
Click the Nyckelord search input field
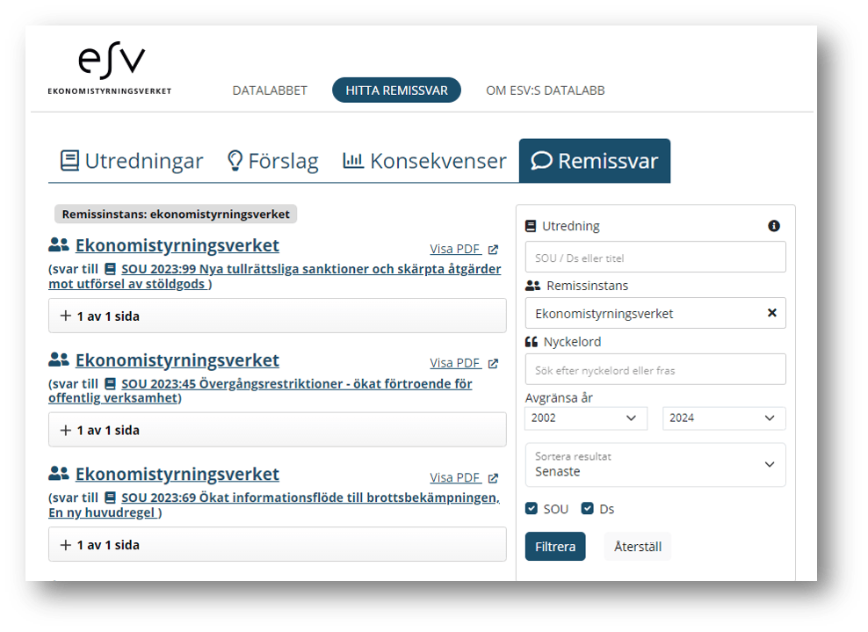tap(655, 370)
